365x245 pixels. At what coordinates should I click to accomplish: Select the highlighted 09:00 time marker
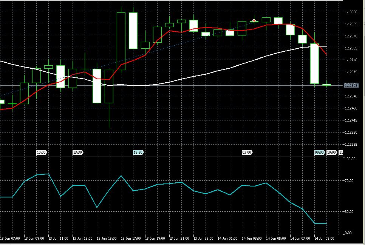(x=319, y=153)
